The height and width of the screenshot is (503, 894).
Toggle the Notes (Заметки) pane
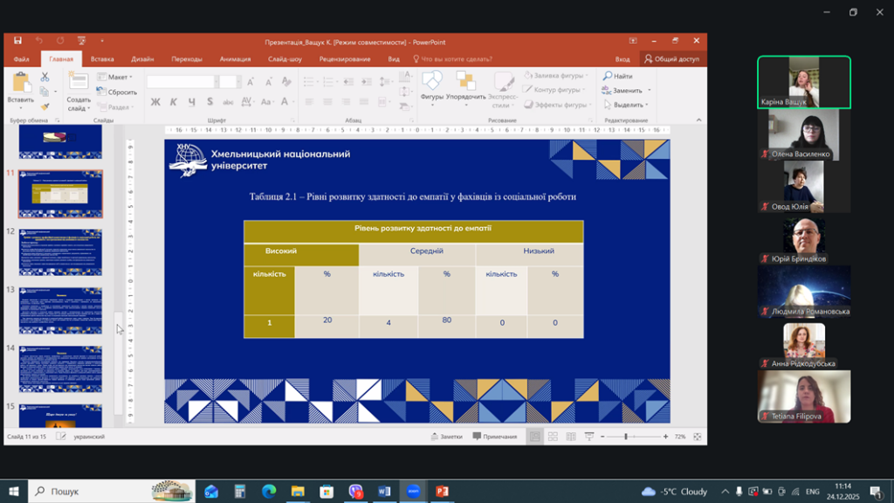pyautogui.click(x=445, y=437)
